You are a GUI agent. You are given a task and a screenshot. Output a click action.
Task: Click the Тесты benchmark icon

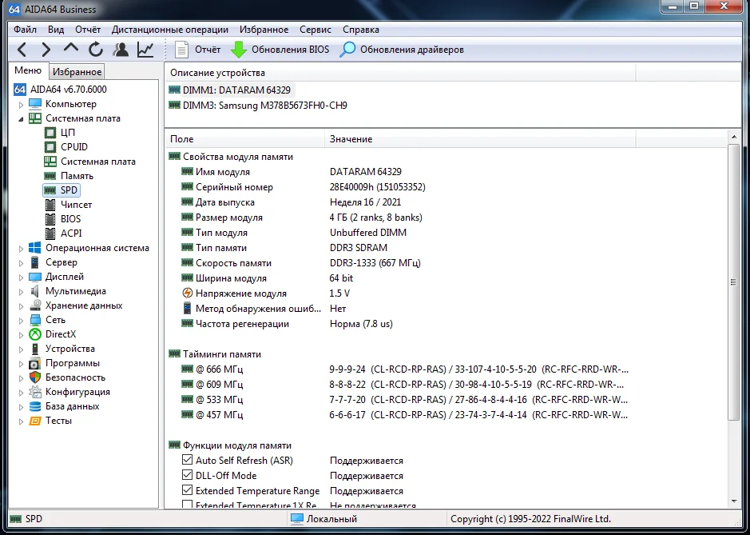(35, 421)
